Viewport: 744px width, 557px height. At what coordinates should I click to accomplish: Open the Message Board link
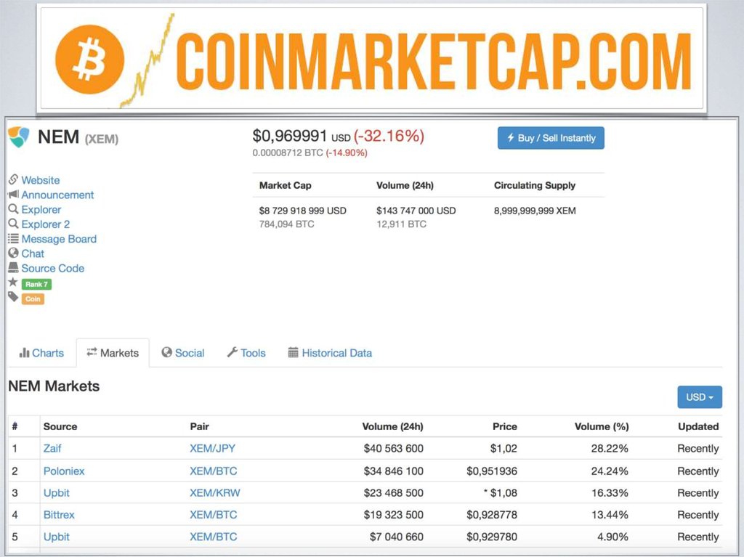59,239
